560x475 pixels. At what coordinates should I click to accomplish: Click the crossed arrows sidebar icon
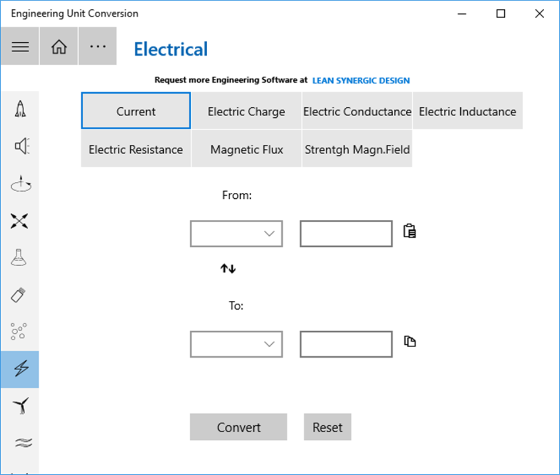(20, 220)
